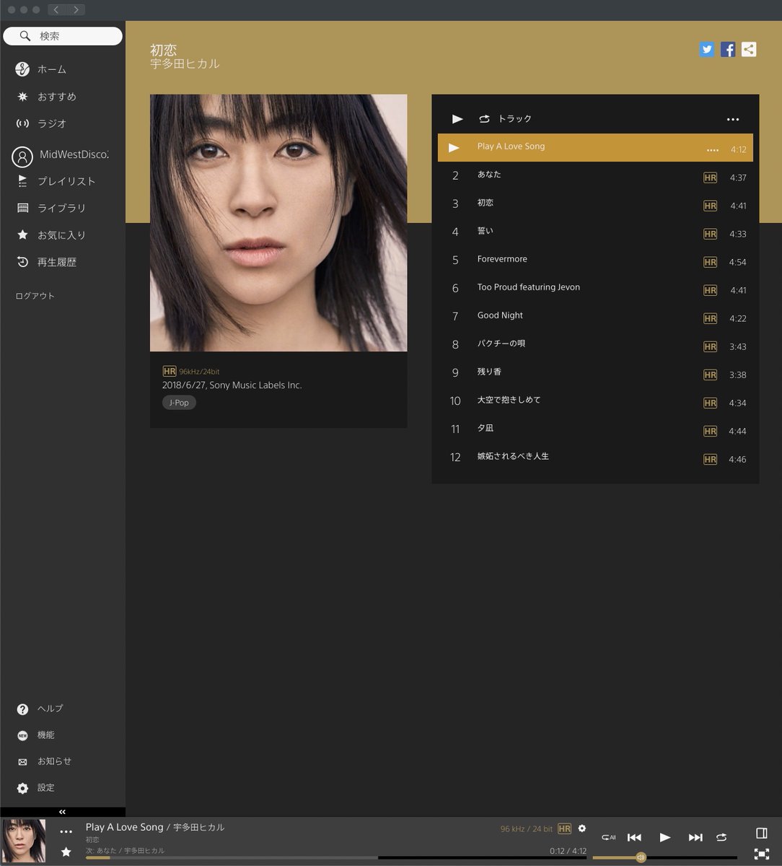Go forward with the right chevron
782x866 pixels.
[x=76, y=9]
